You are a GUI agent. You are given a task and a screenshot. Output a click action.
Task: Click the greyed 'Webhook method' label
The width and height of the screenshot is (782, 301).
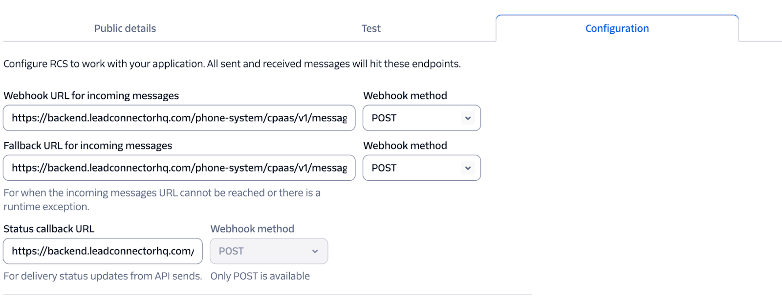coord(252,229)
